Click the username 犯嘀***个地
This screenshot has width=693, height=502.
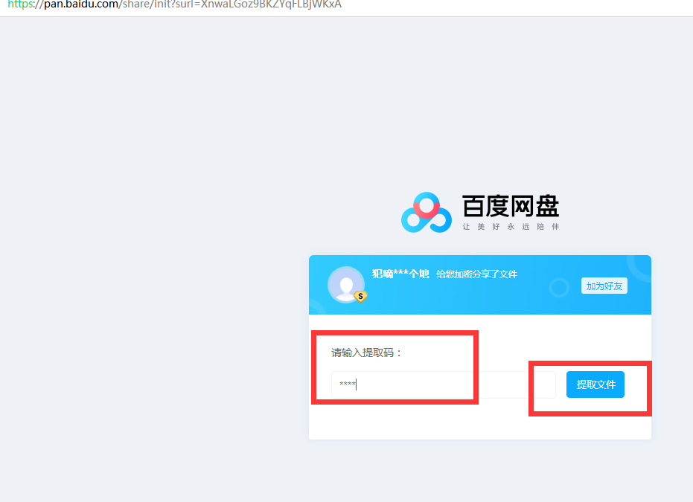coord(400,274)
